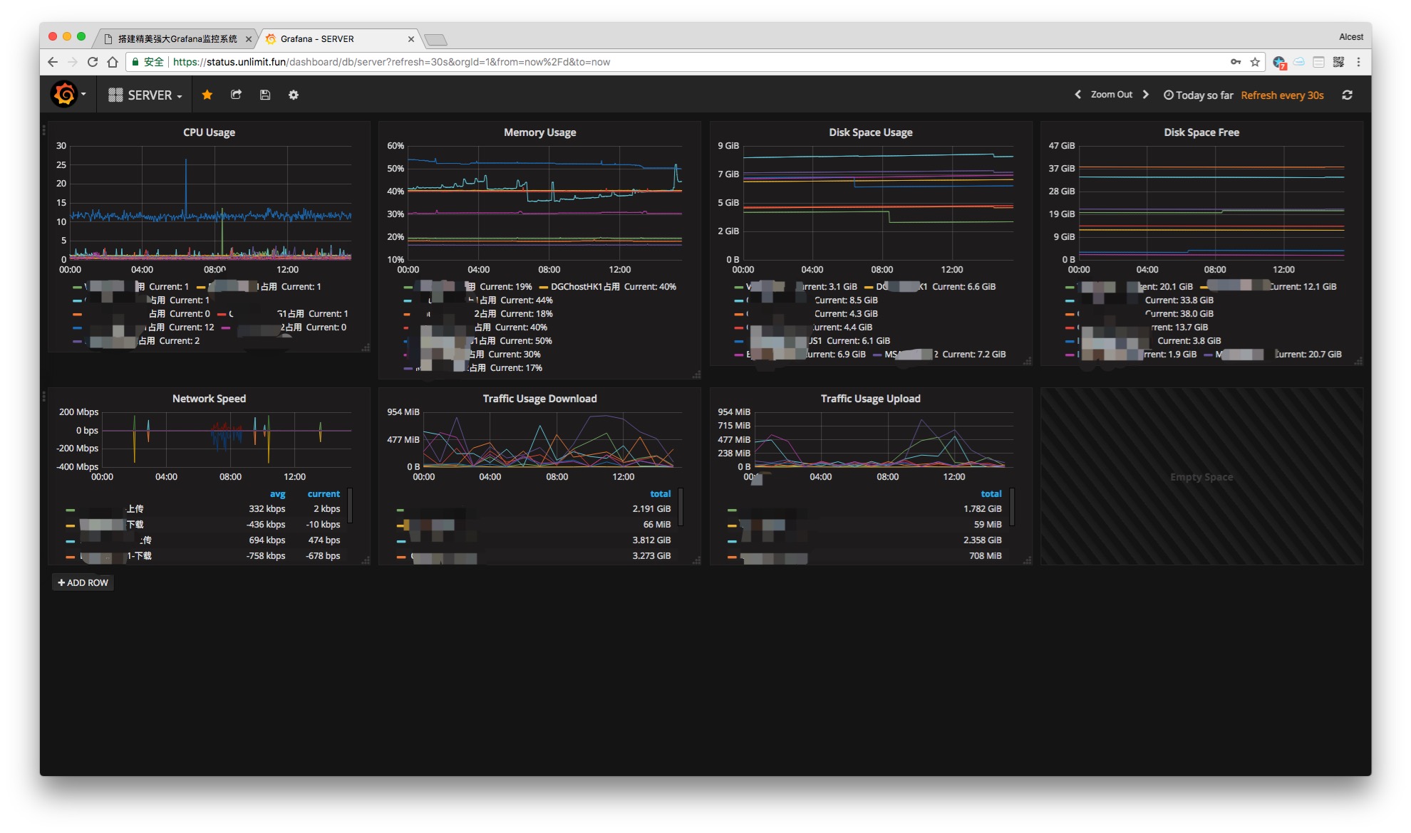Close the Grafana - SERVER tab

pyautogui.click(x=411, y=39)
